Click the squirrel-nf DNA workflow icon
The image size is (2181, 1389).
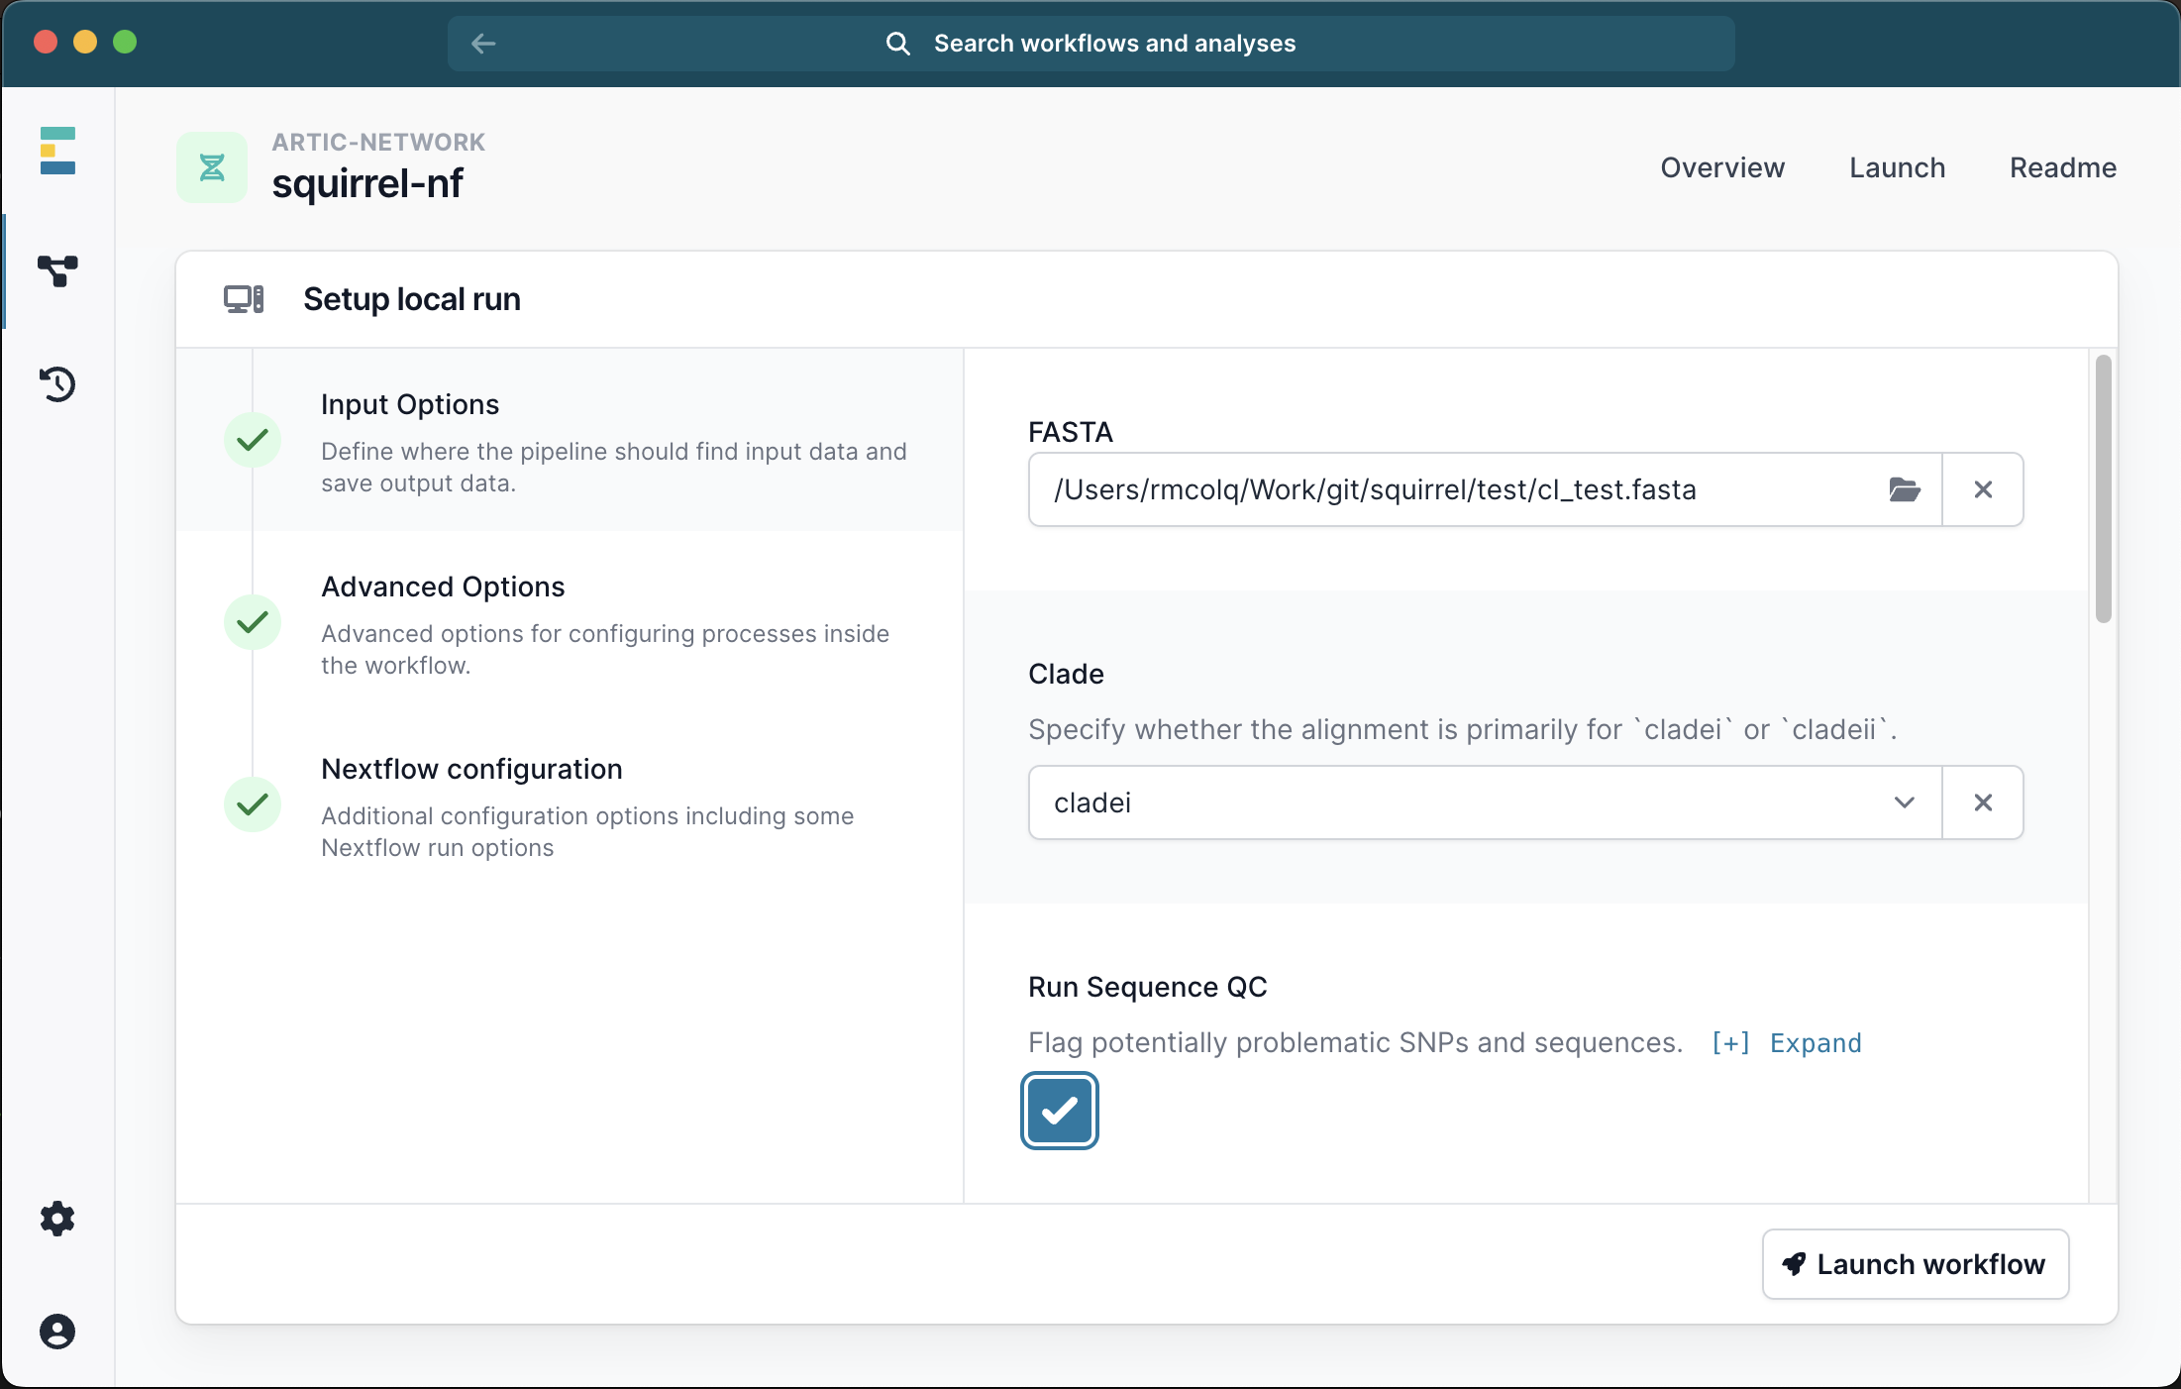(x=212, y=167)
